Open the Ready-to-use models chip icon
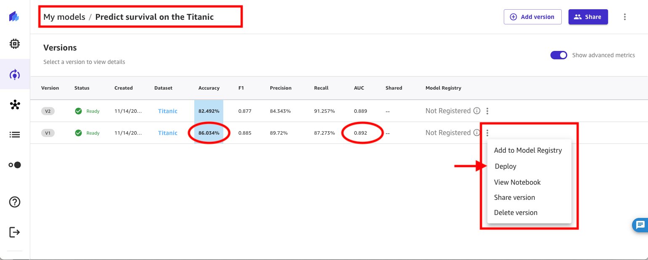Viewport: 648px width, 260px height. point(14,43)
